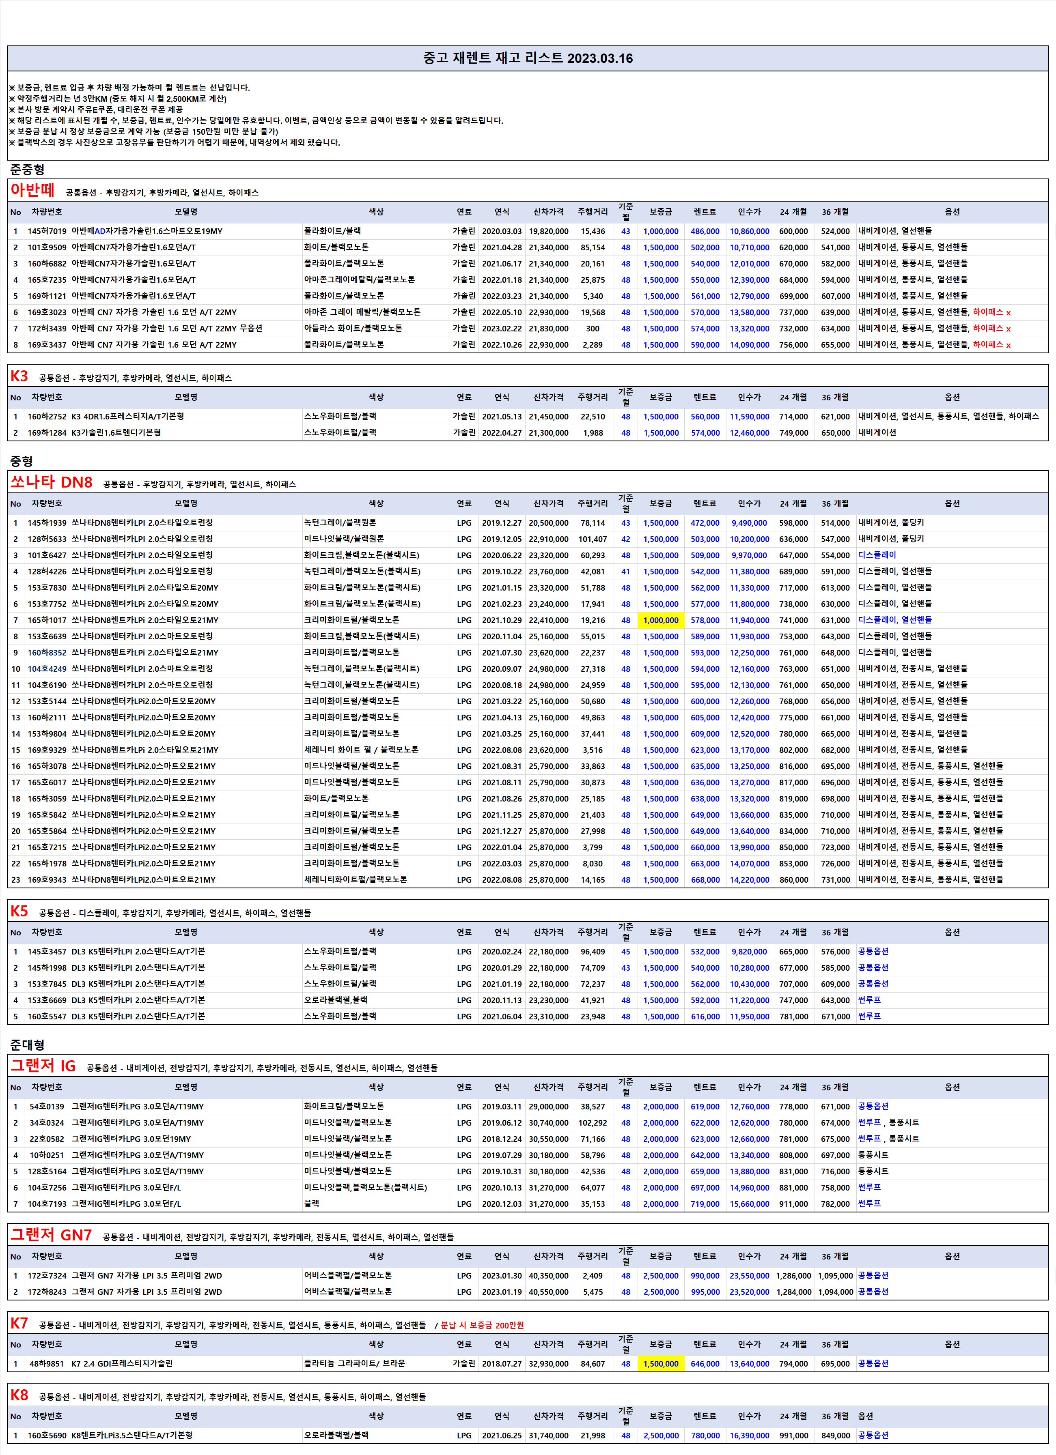Click the 인수가 value '23,550,000'

(x=749, y=1276)
